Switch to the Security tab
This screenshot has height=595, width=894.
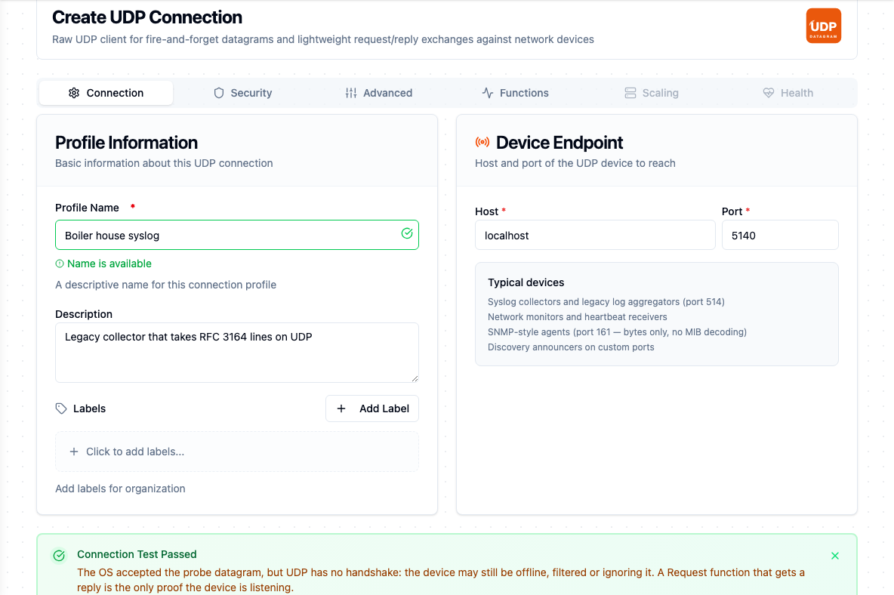coord(243,93)
